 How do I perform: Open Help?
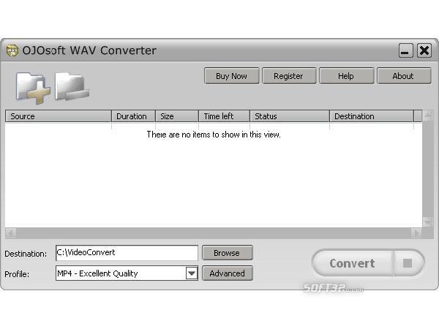pyautogui.click(x=346, y=76)
